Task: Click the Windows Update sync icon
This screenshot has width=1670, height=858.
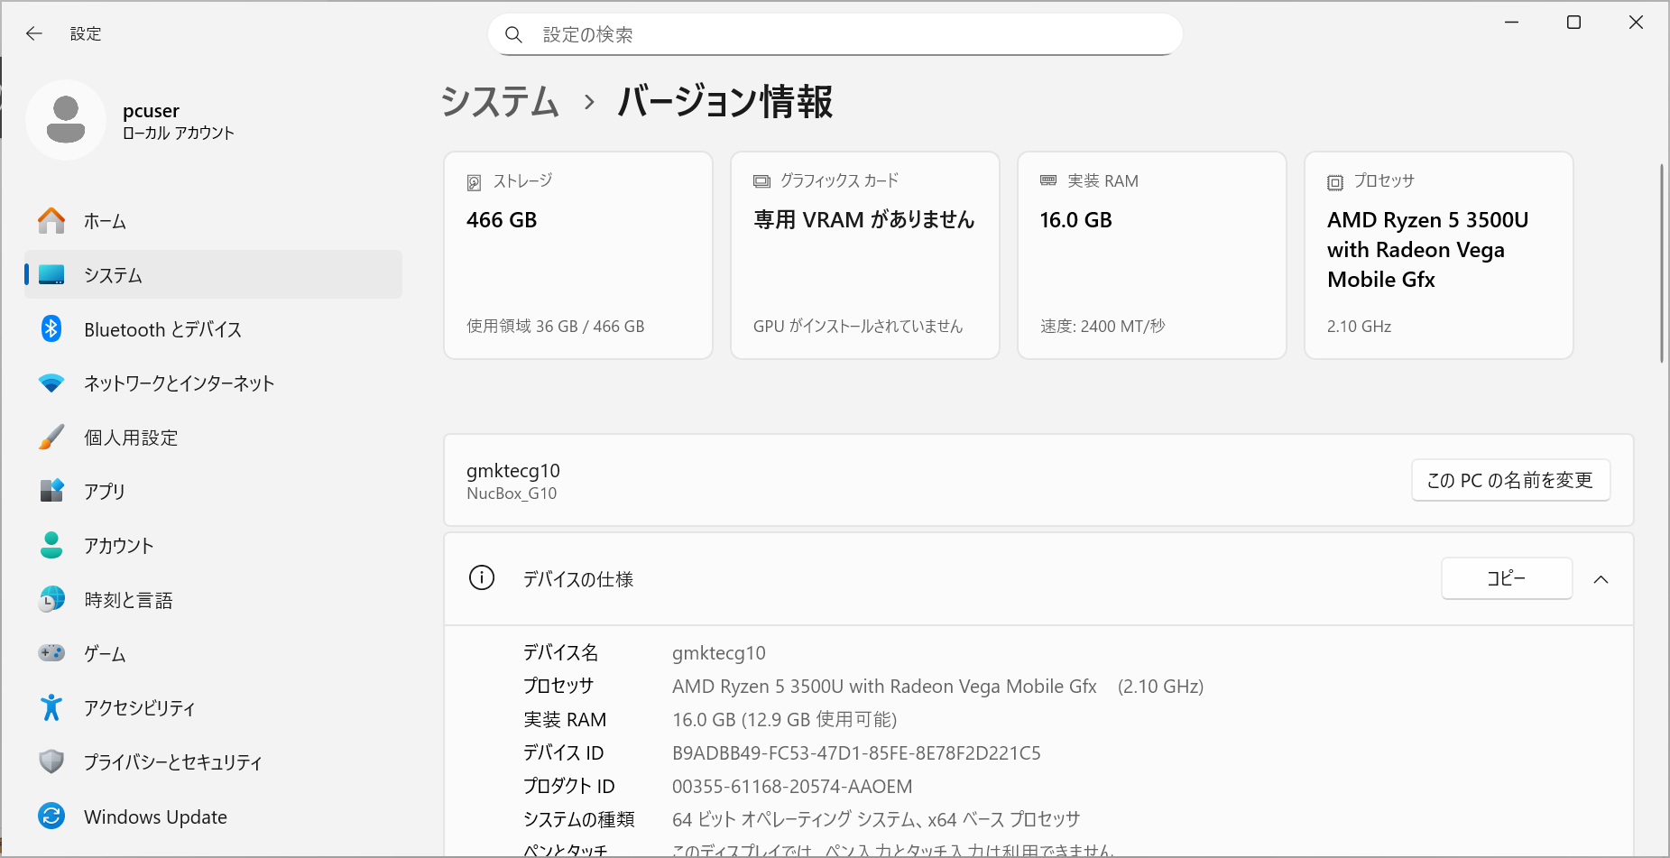Action: point(51,816)
